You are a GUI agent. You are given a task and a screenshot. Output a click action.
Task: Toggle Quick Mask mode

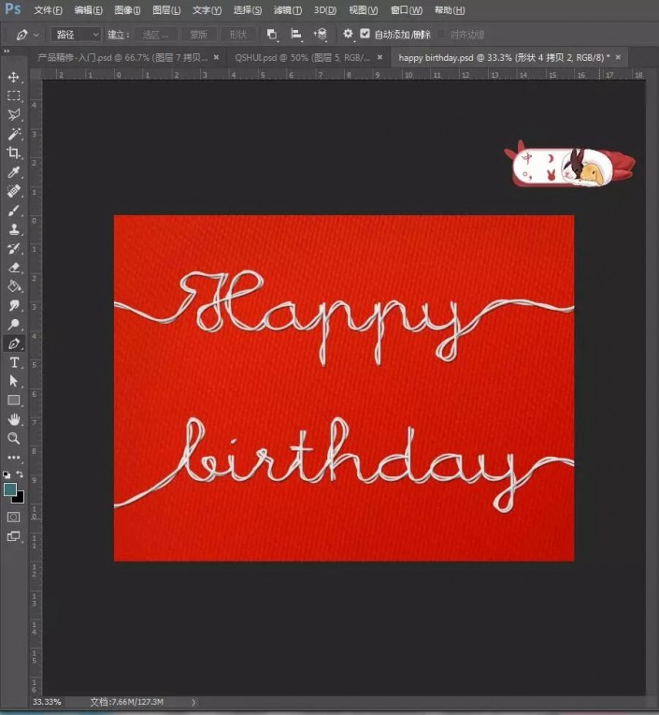pos(14,518)
